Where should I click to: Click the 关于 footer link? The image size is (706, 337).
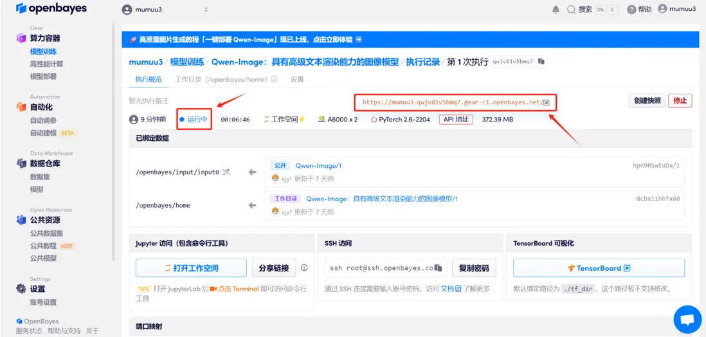pyautogui.click(x=92, y=331)
